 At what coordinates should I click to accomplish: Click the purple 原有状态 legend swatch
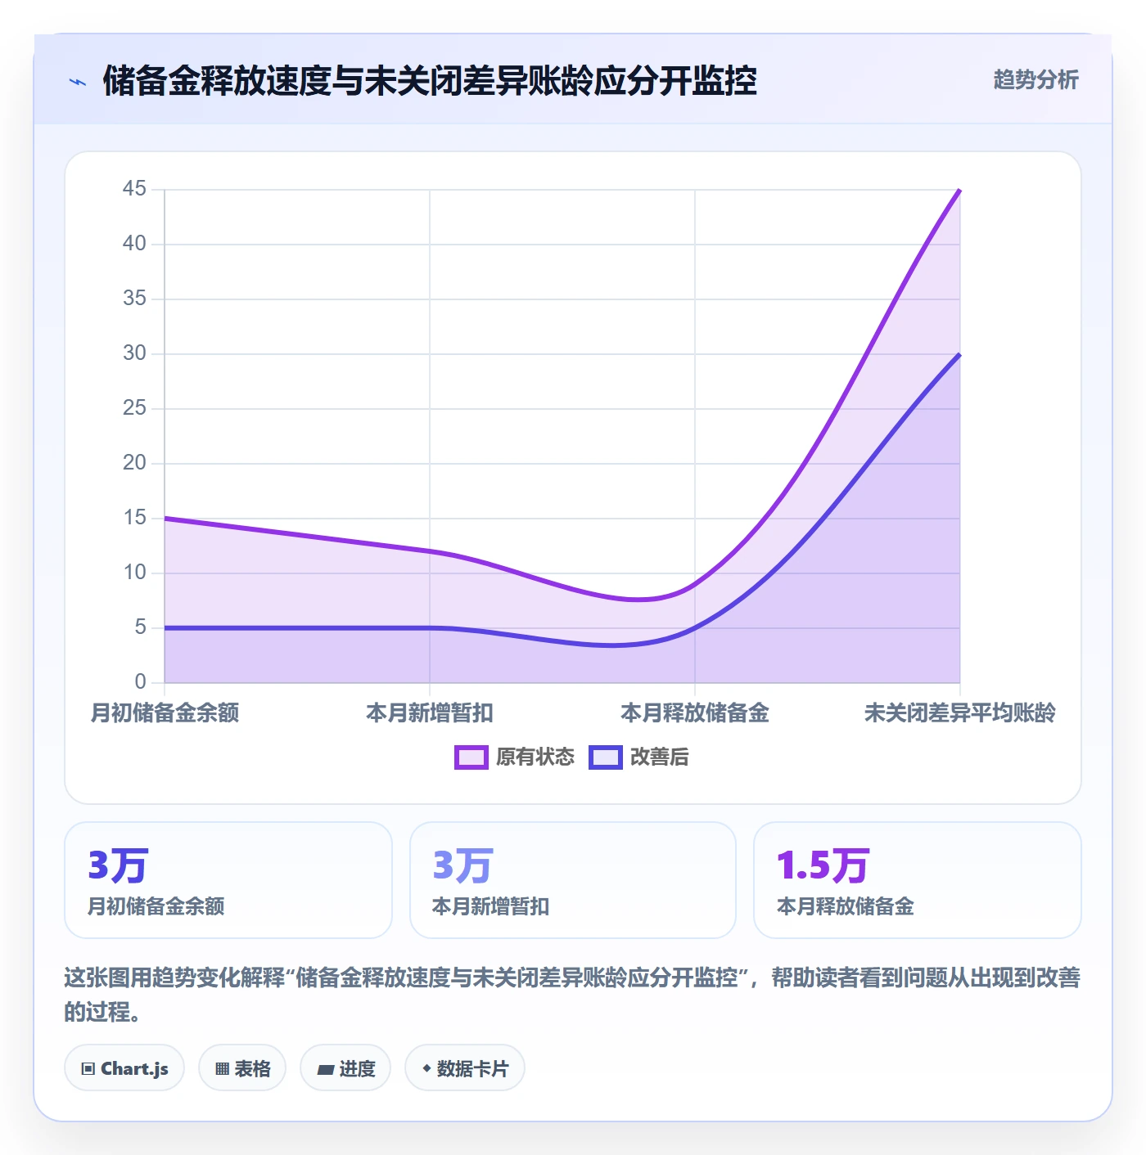click(x=471, y=757)
